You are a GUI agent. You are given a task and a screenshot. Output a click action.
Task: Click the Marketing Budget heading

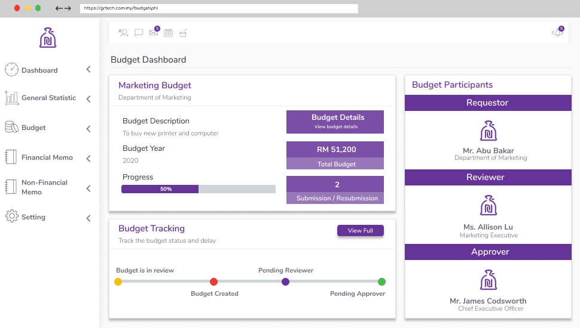pyautogui.click(x=155, y=85)
